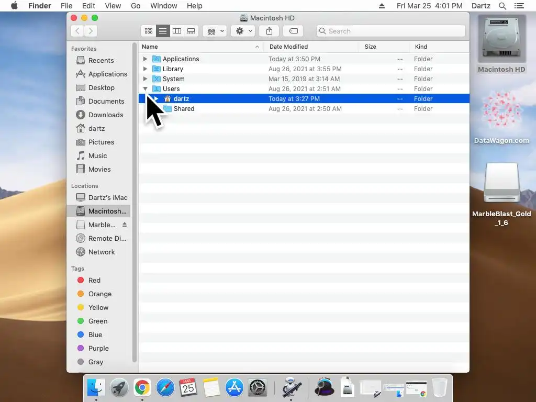The width and height of the screenshot is (536, 402).
Task: Switch Finder to icon view
Action: coord(149,31)
